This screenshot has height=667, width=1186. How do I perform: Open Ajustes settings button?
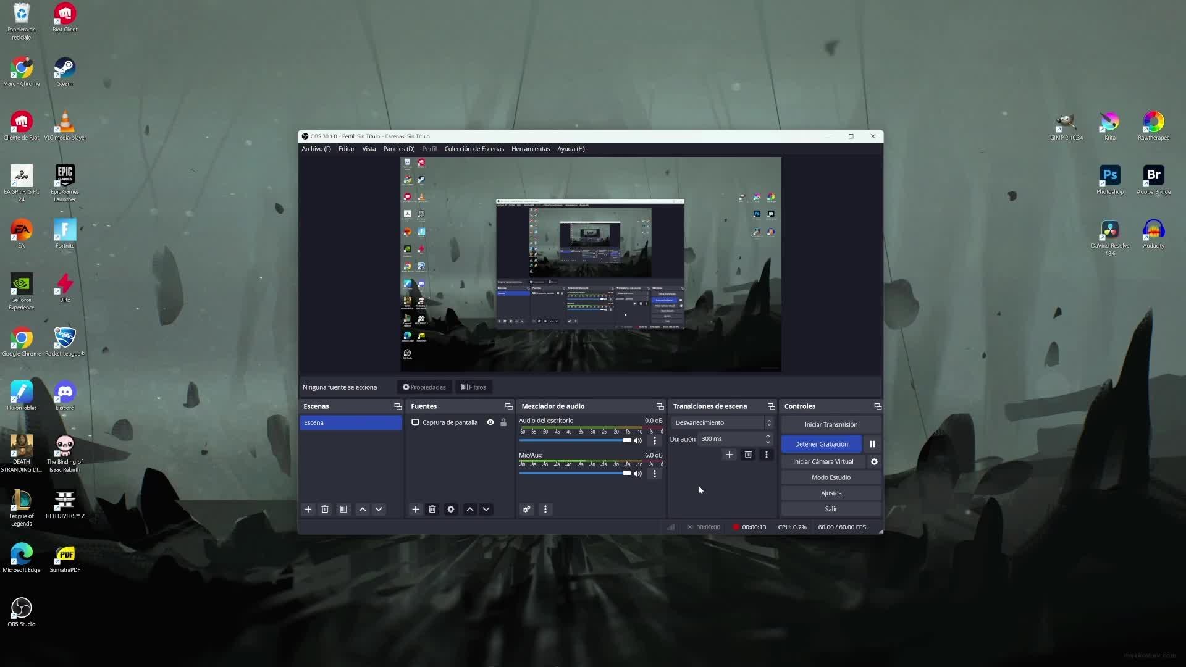coord(831,493)
